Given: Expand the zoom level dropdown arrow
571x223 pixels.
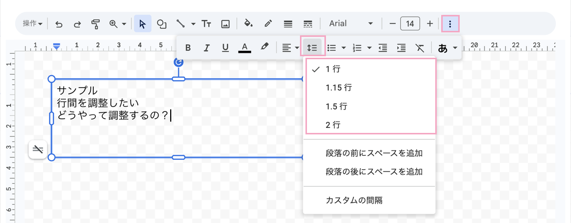Looking at the screenshot, I should pyautogui.click(x=124, y=24).
